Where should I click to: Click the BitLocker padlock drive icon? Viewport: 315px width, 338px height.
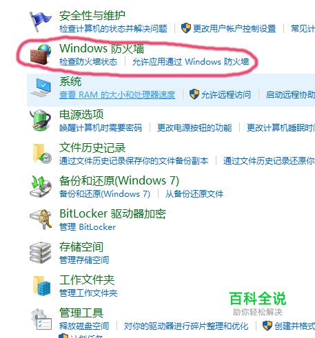pyautogui.click(x=41, y=220)
